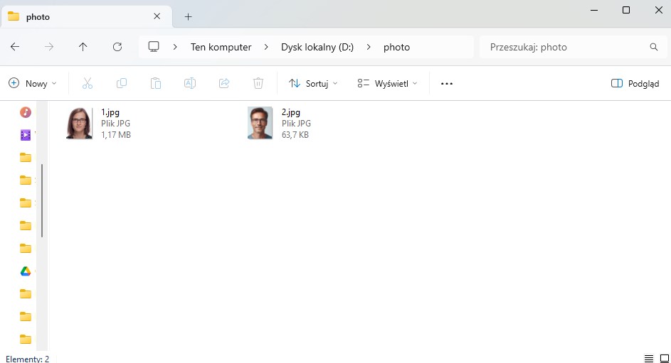This screenshot has height=363, width=671.
Task: Go to Dysk lokalny (D:) breadcrumb
Action: (x=317, y=47)
